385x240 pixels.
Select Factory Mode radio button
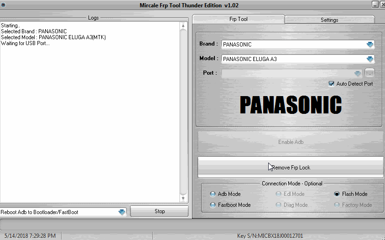337,205
